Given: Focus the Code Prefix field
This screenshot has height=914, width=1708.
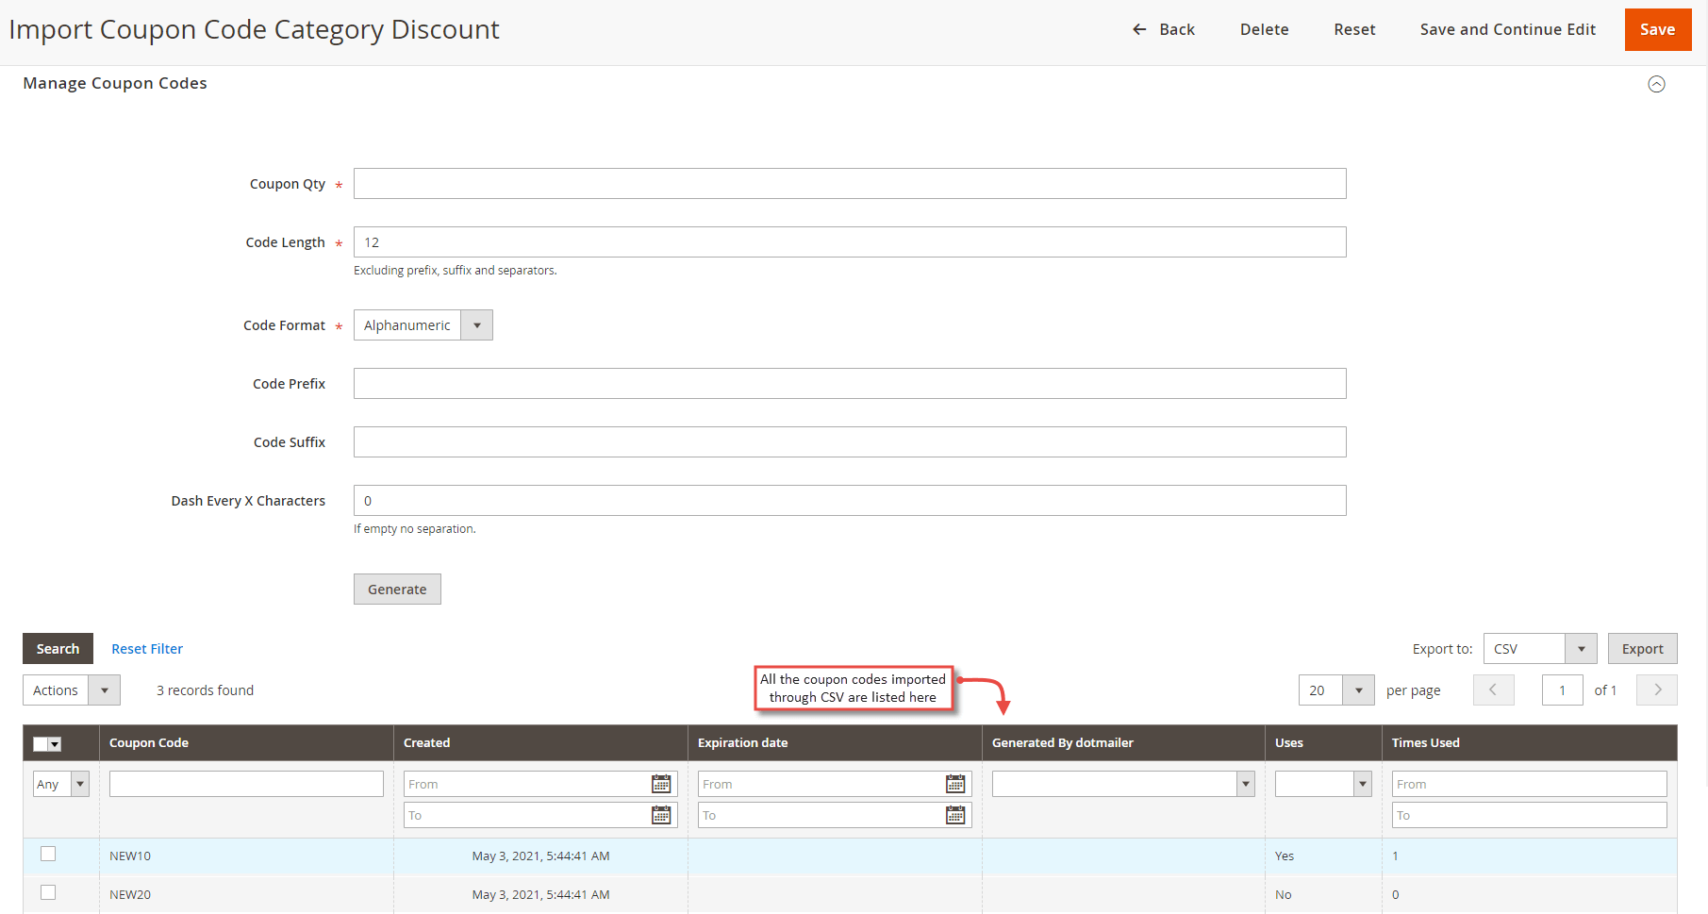Looking at the screenshot, I should [x=850, y=384].
